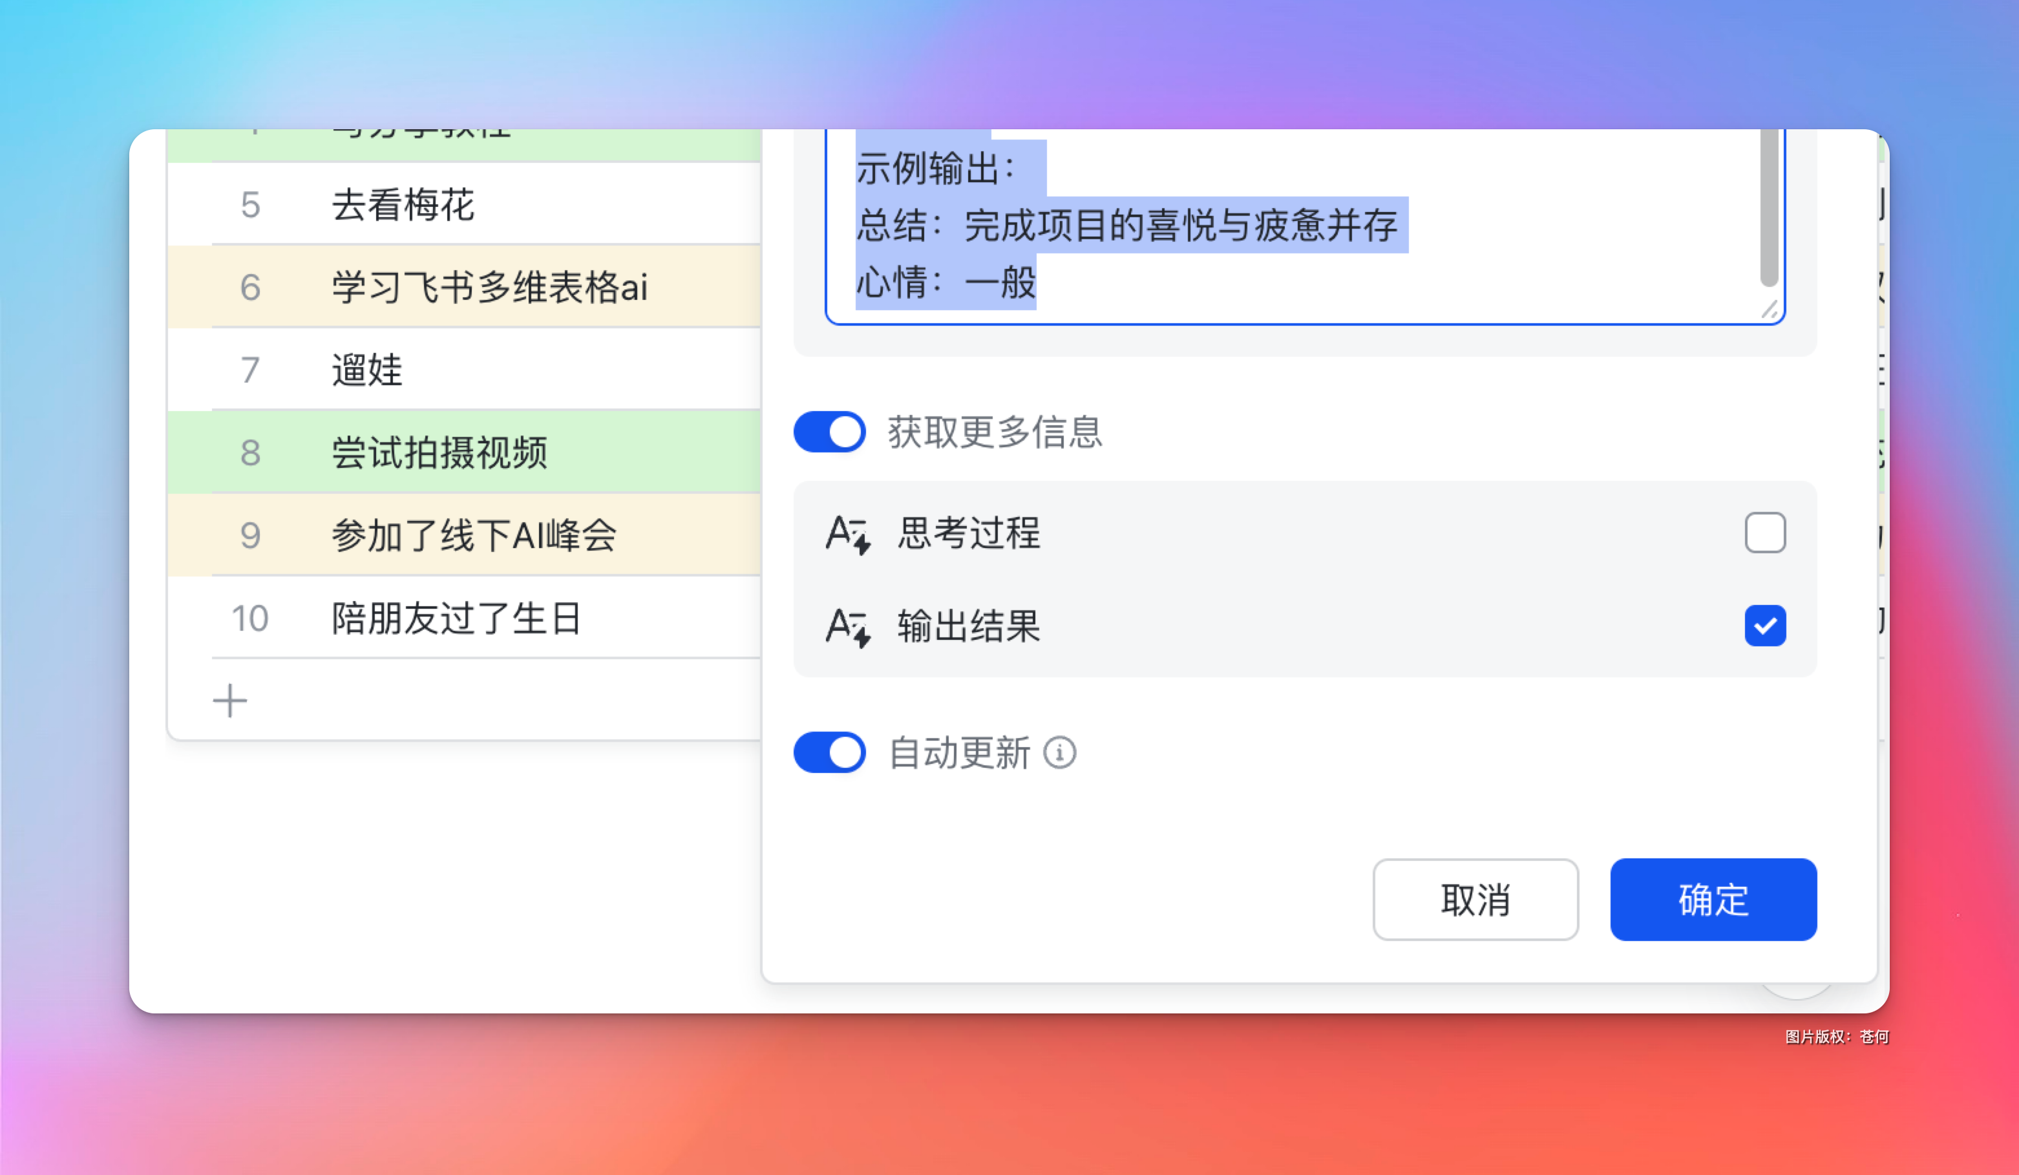The image size is (2019, 1175).
Task: Select the 学习飞书多维表格ai cell
Action: point(489,288)
